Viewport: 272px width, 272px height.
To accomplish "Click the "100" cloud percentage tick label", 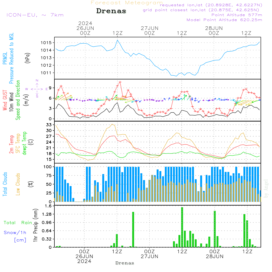I will pos(48,167).
